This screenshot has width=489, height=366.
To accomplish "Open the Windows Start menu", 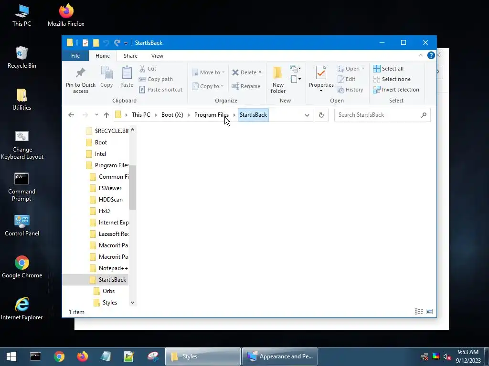I will pyautogui.click(x=11, y=356).
